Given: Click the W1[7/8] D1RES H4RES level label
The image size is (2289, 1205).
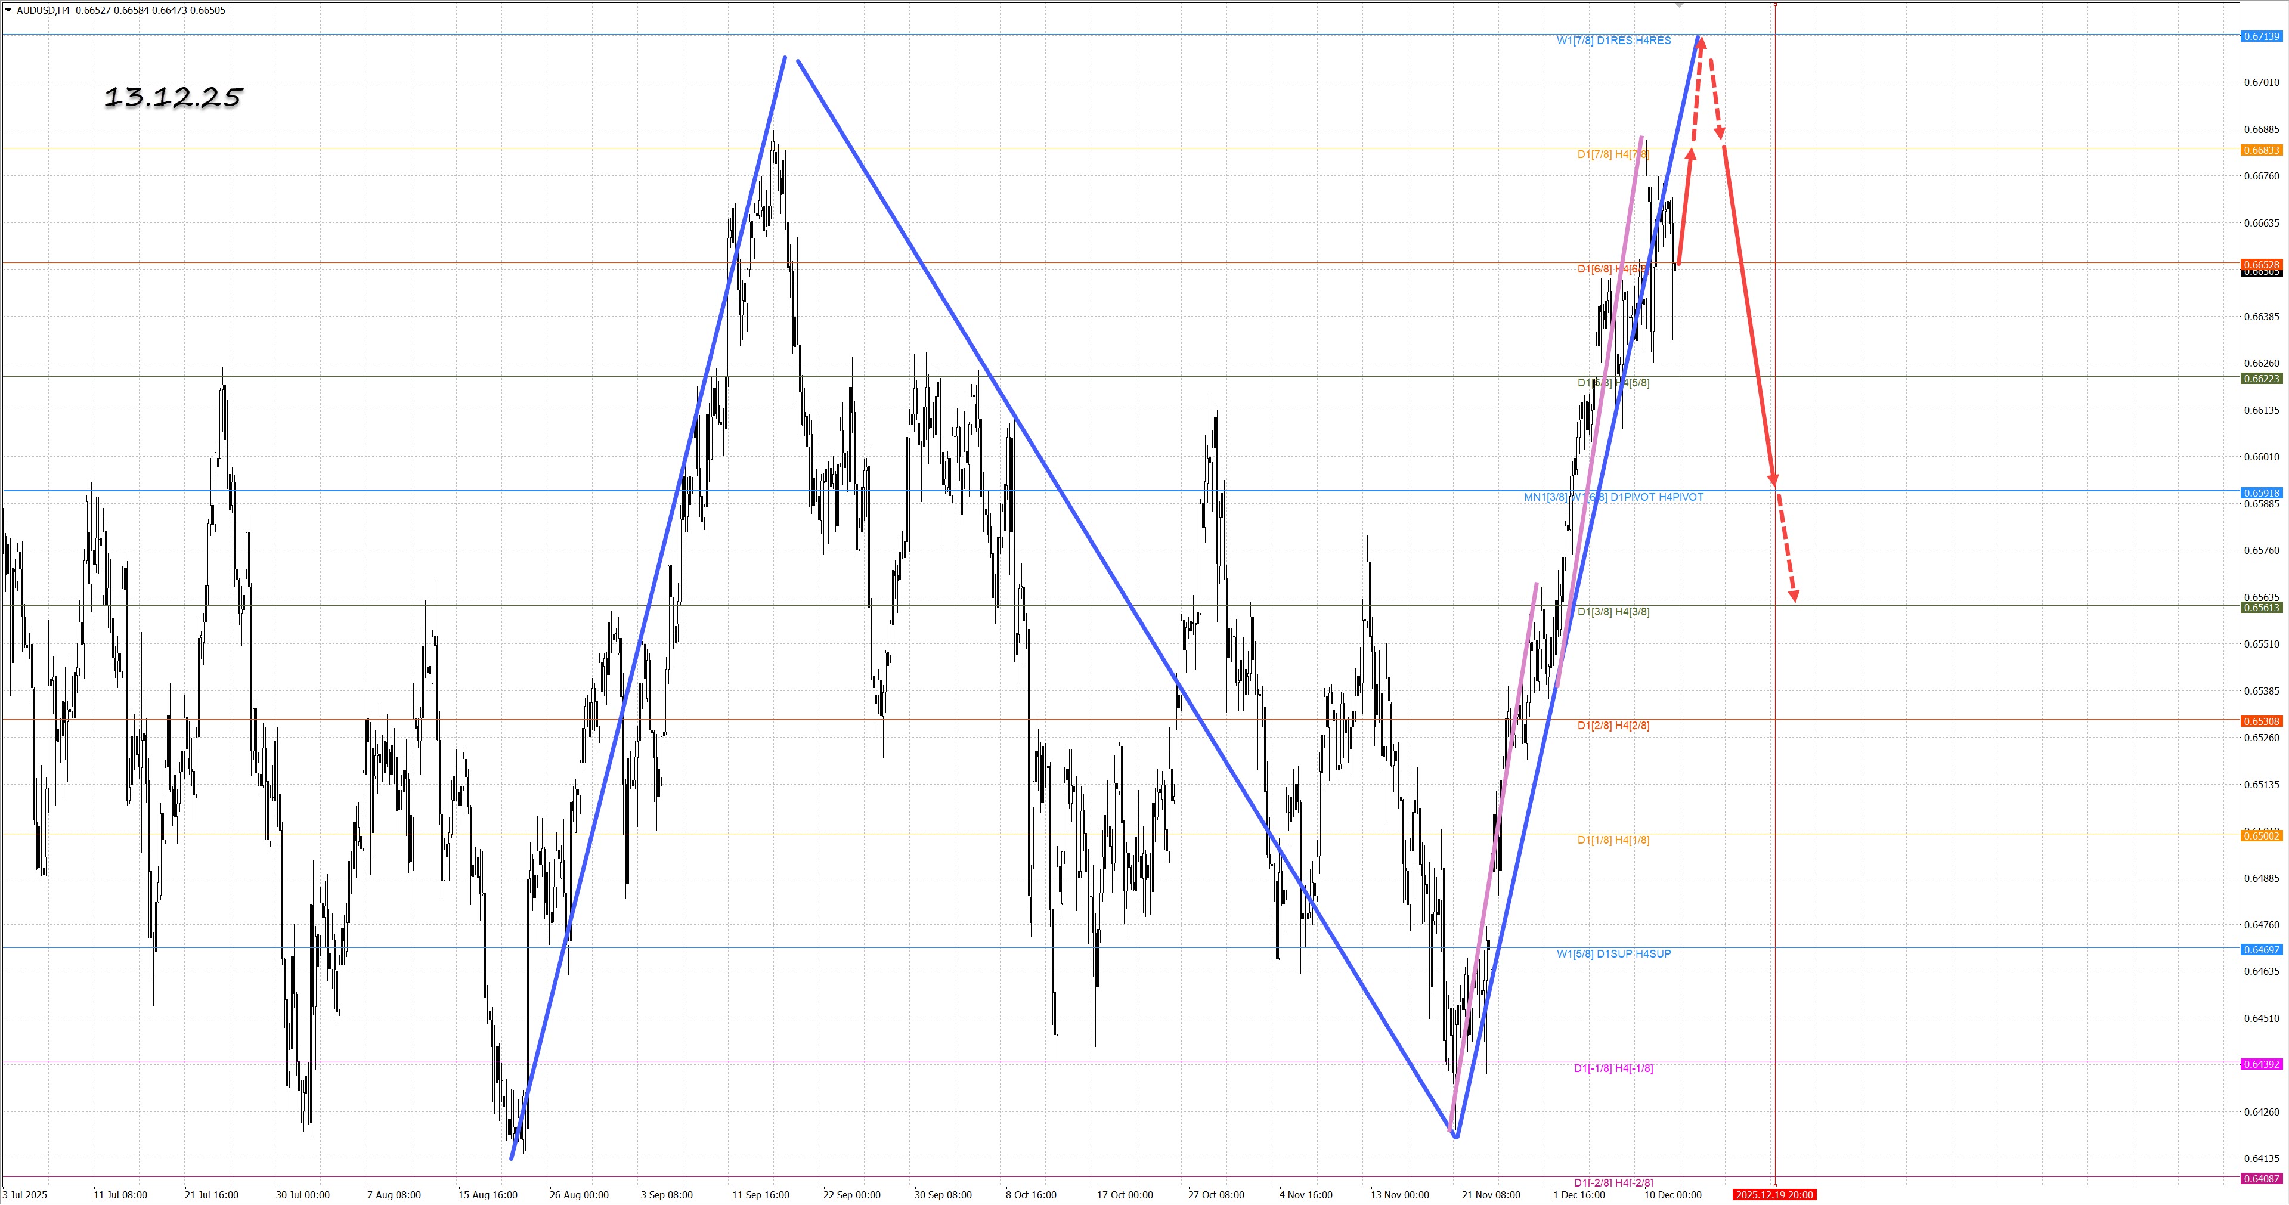Looking at the screenshot, I should (1613, 41).
